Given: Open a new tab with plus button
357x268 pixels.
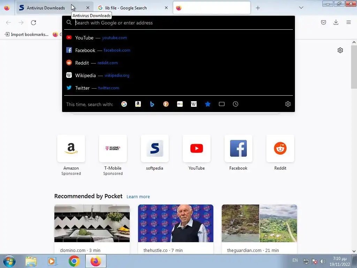Looking at the screenshot, I should tap(258, 8).
